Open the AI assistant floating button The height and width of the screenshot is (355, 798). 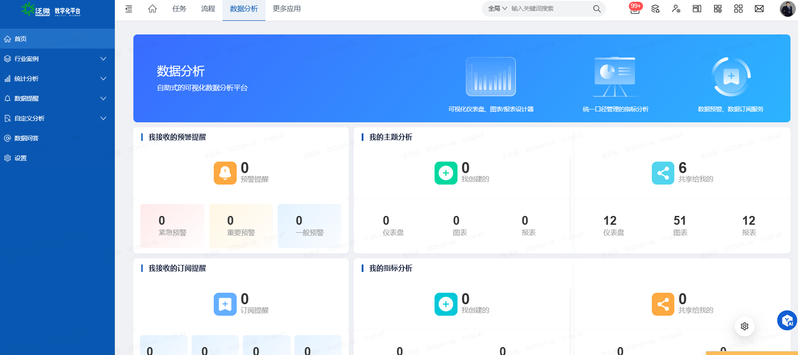787,321
